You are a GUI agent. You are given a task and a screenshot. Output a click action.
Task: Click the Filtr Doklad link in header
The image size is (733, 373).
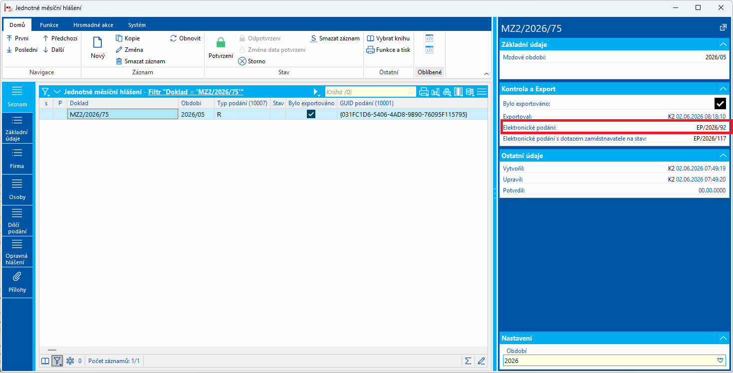click(x=196, y=92)
